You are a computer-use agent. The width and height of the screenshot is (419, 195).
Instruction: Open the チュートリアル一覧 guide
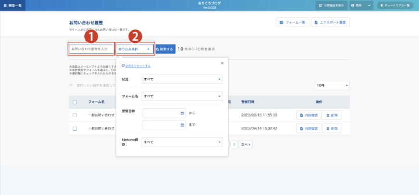click(x=395, y=5)
